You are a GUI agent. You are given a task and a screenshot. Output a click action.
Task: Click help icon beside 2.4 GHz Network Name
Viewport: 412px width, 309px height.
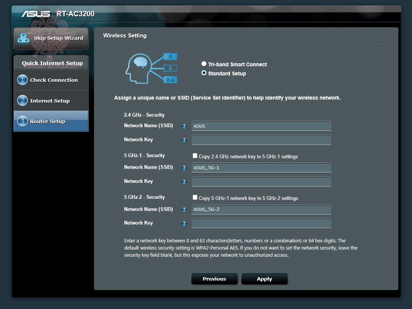(x=184, y=126)
